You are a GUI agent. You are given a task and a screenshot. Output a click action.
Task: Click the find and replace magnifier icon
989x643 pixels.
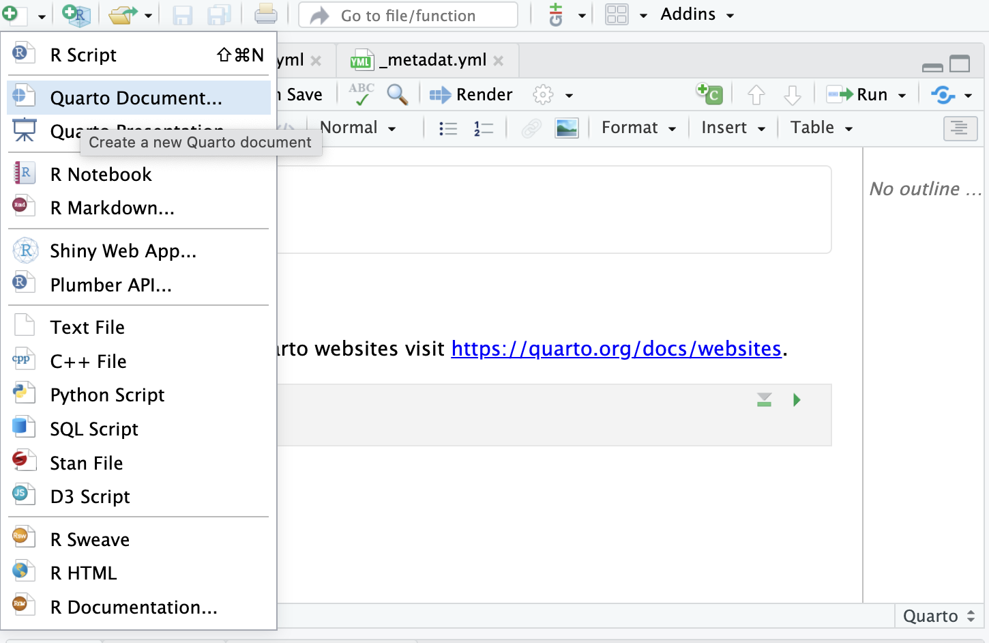pyautogui.click(x=397, y=94)
